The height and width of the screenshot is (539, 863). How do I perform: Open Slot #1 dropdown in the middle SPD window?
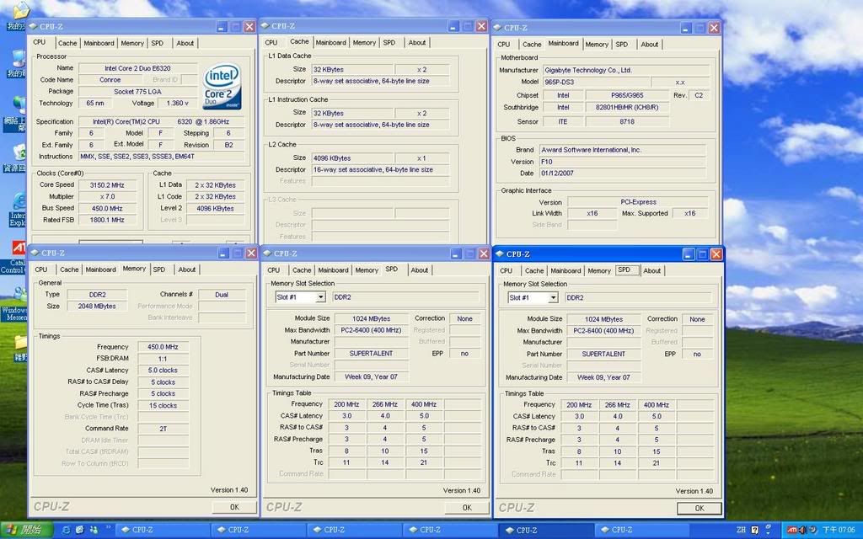[x=320, y=297]
